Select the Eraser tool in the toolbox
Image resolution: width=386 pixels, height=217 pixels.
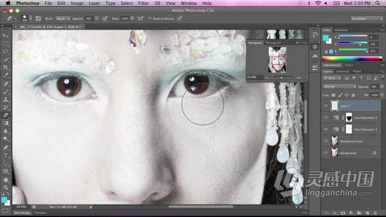[x=6, y=115]
